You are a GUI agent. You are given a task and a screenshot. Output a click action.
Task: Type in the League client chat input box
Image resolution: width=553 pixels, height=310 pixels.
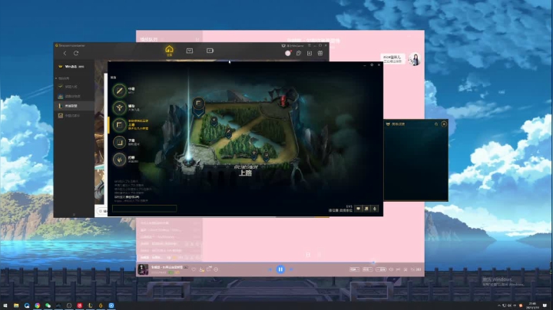coord(144,209)
